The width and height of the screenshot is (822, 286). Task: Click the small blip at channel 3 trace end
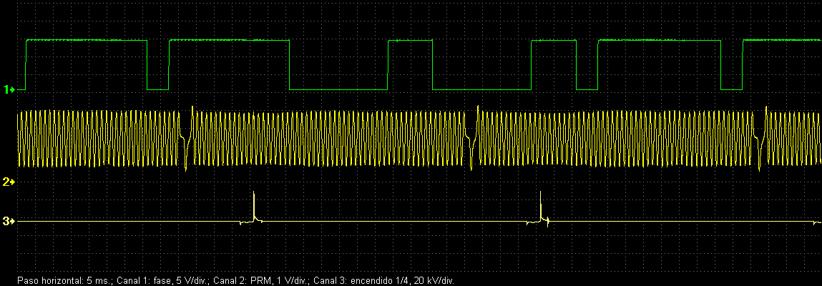coord(817,223)
